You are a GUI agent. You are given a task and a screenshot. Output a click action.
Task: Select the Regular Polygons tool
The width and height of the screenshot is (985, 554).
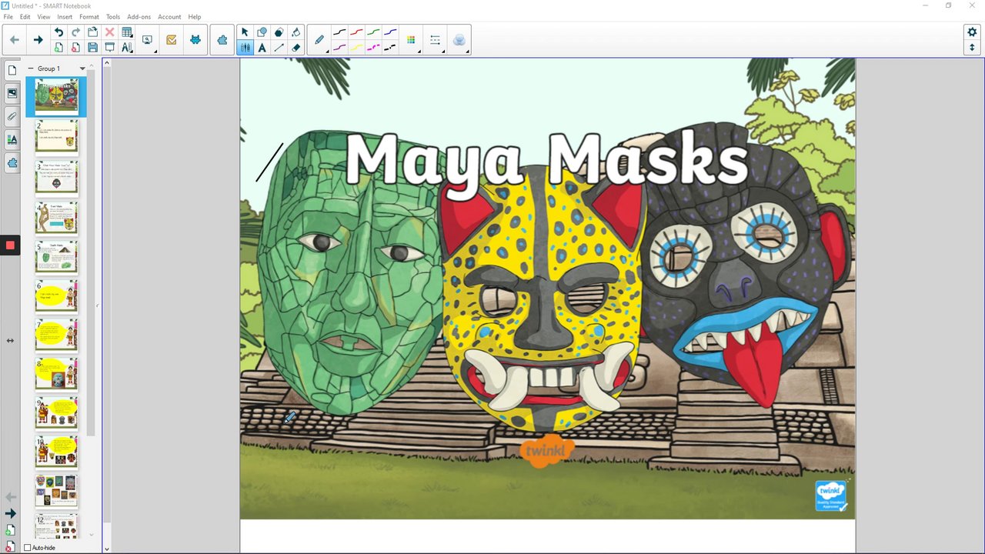tap(279, 32)
